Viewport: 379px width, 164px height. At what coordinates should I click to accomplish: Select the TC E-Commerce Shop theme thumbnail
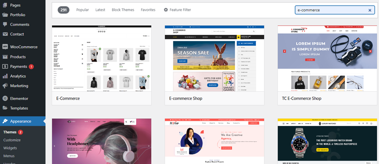coord(328,59)
